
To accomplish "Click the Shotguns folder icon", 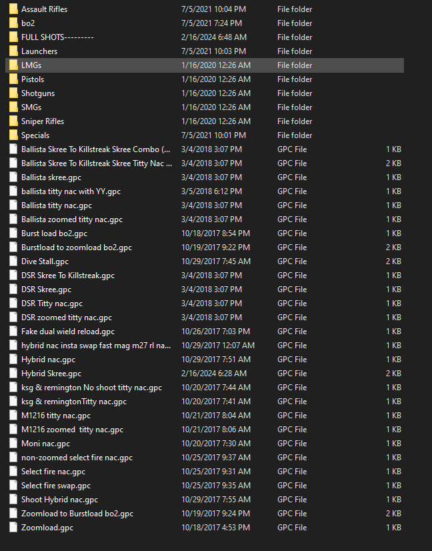I will click(13, 93).
